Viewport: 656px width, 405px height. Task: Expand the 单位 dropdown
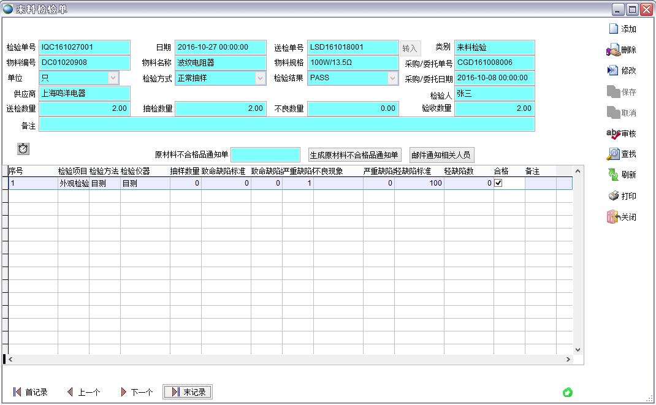click(x=113, y=78)
